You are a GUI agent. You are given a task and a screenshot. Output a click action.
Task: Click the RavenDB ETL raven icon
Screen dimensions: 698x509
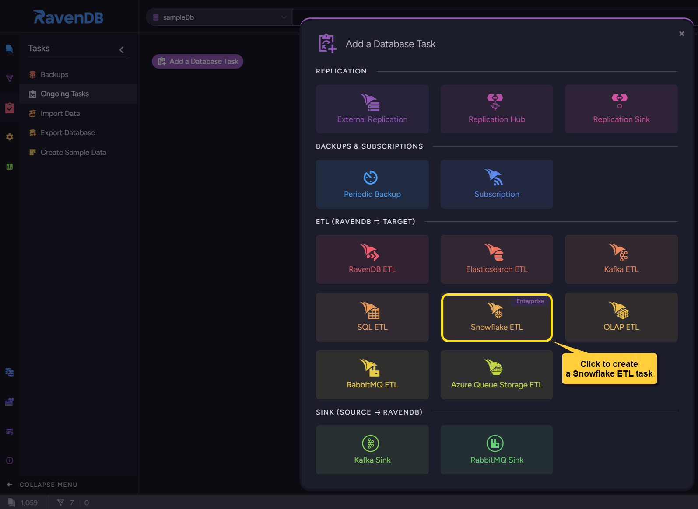click(x=370, y=252)
